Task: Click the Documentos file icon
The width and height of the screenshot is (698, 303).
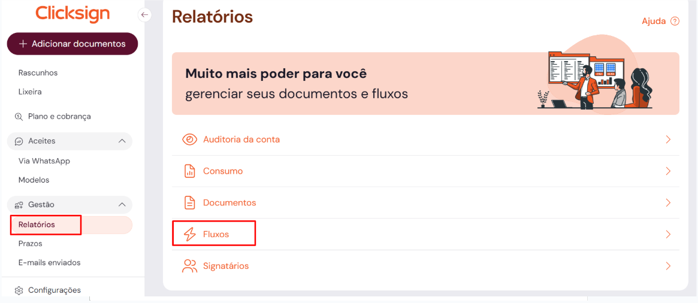Action: click(x=189, y=203)
